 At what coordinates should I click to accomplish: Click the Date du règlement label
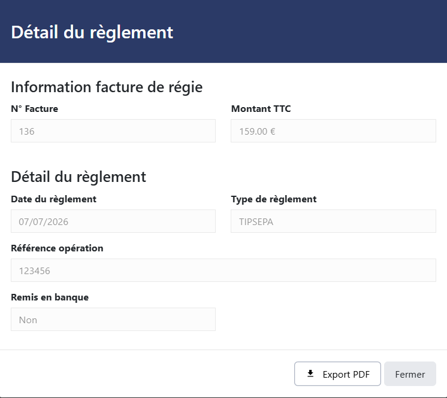click(53, 199)
